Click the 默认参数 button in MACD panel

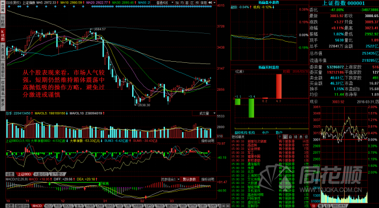coord(189,179)
